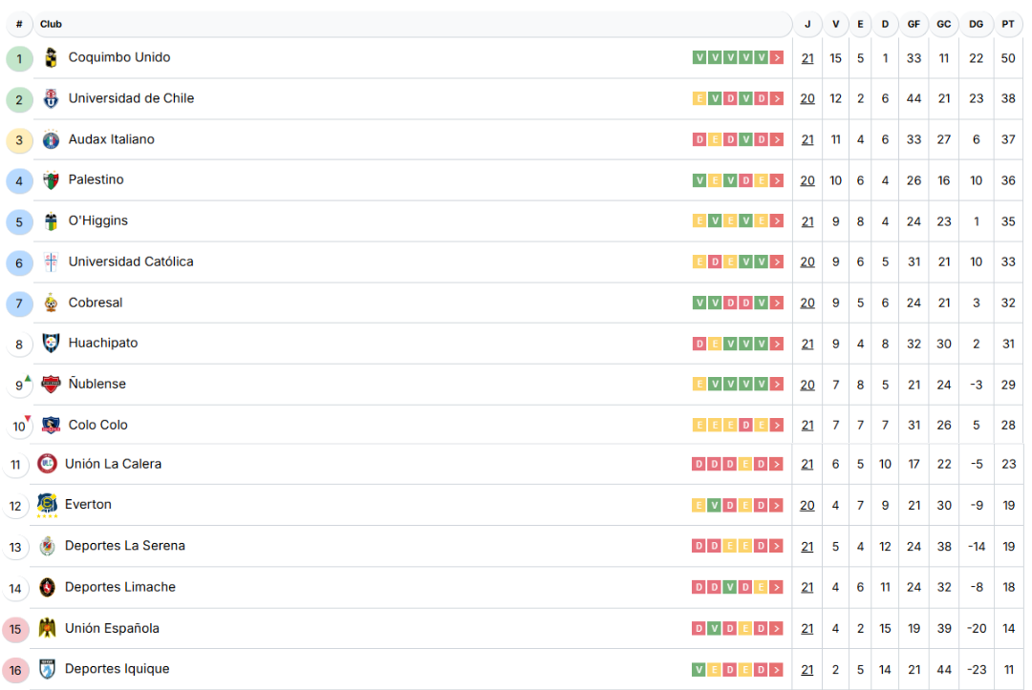Image resolution: width=1032 pixels, height=690 pixels.
Task: Click Colo Colo red down-arrow position indicator
Action: (28, 418)
